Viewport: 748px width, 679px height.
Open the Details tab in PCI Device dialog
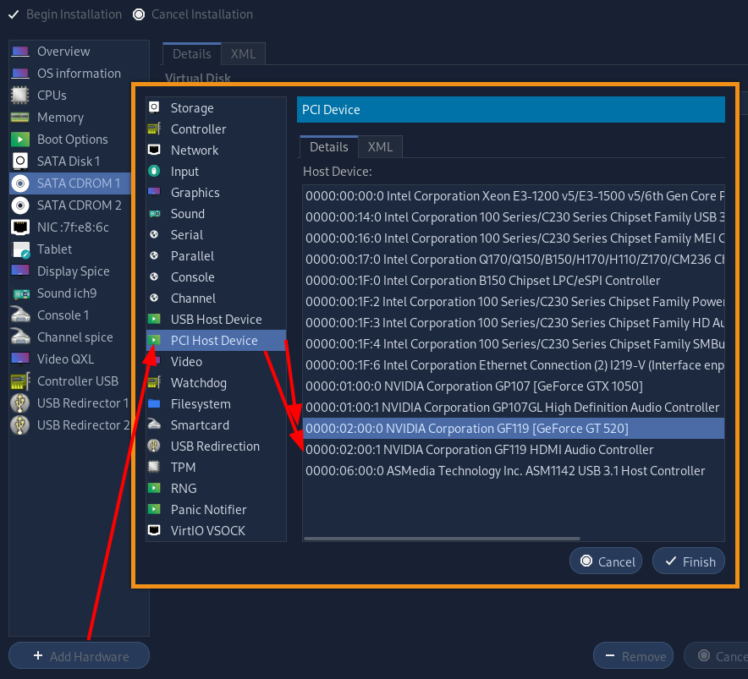(328, 147)
